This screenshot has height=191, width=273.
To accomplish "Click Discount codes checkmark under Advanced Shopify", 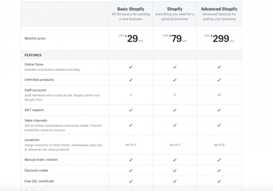I will click(x=219, y=170).
